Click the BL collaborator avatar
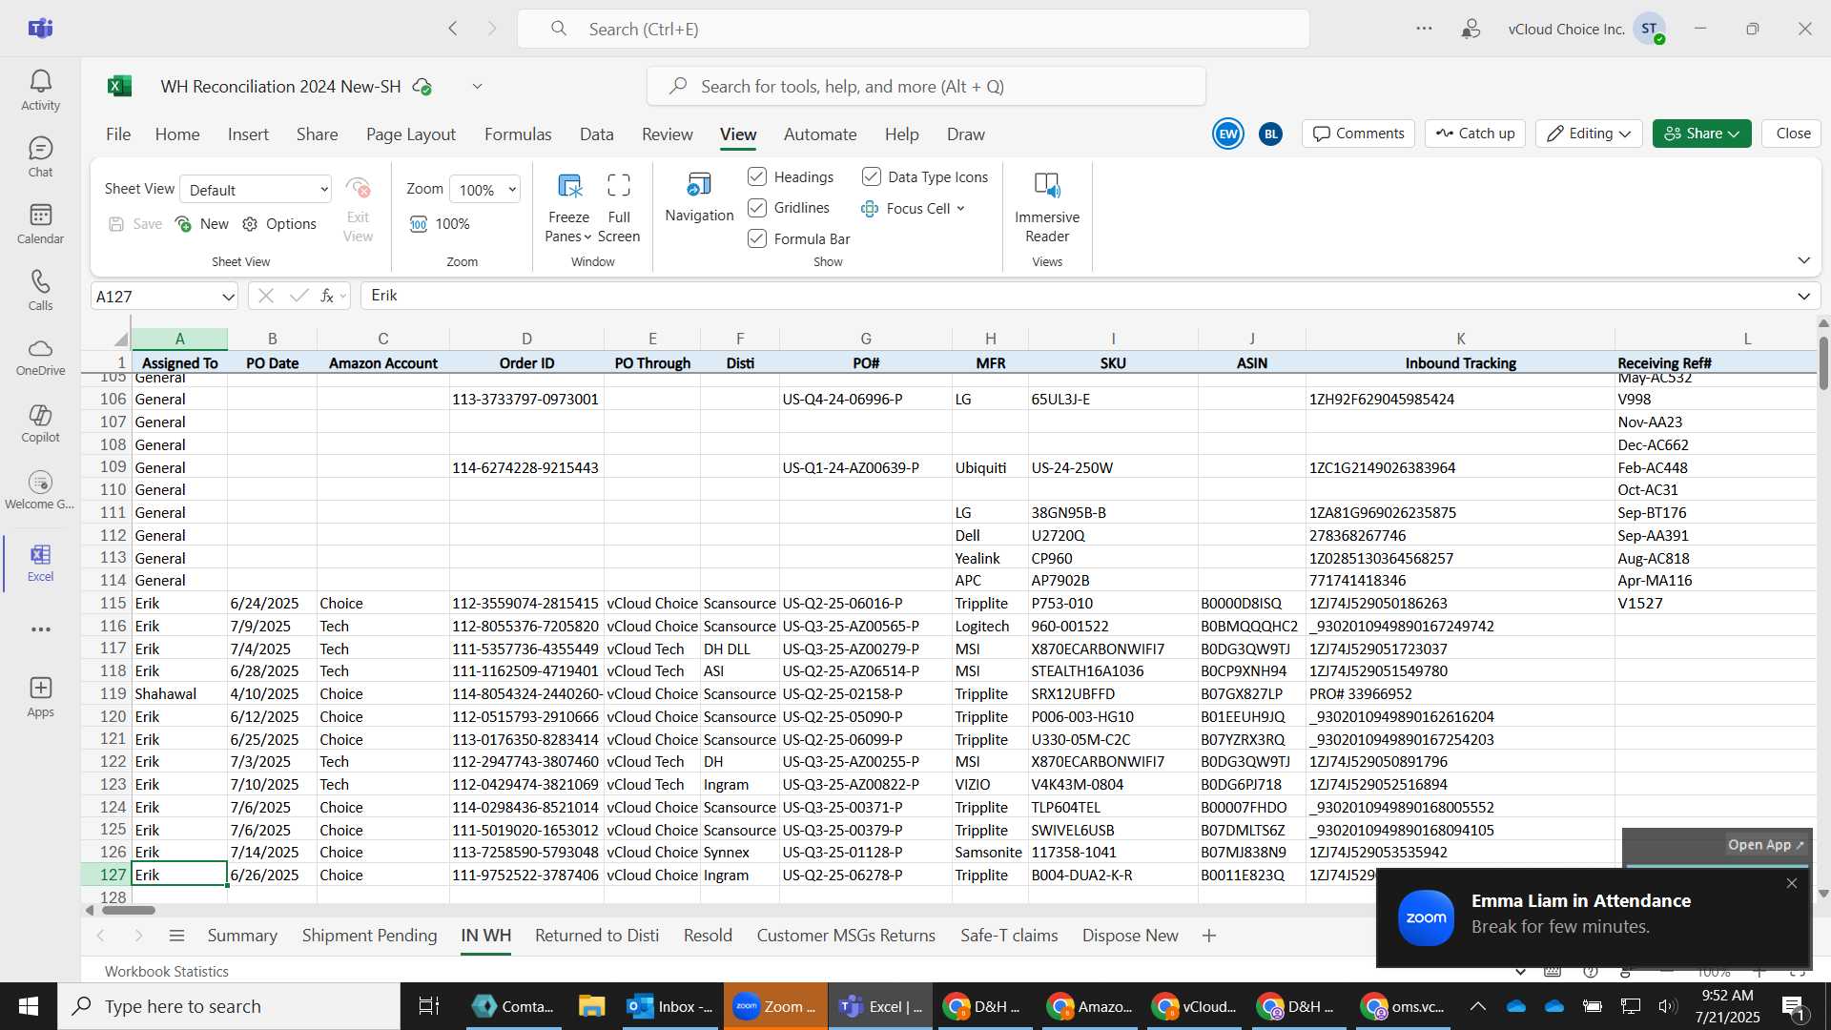Viewport: 1831px width, 1030px height. [x=1270, y=134]
